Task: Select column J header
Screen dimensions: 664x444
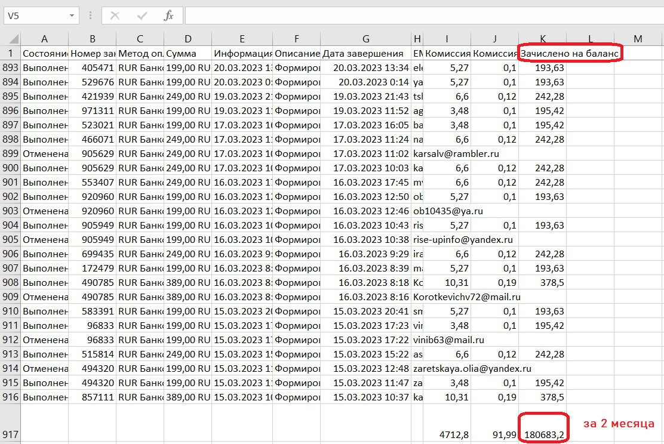Action: [494, 39]
